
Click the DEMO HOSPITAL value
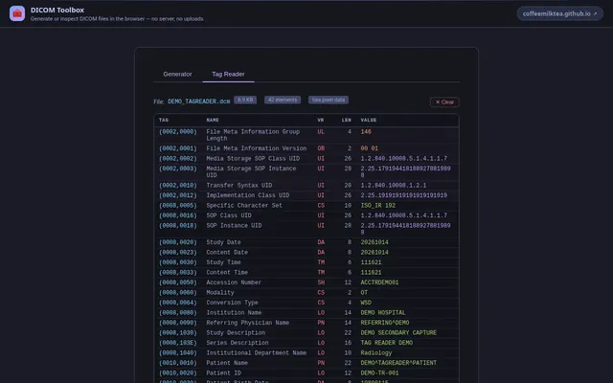[383, 313]
